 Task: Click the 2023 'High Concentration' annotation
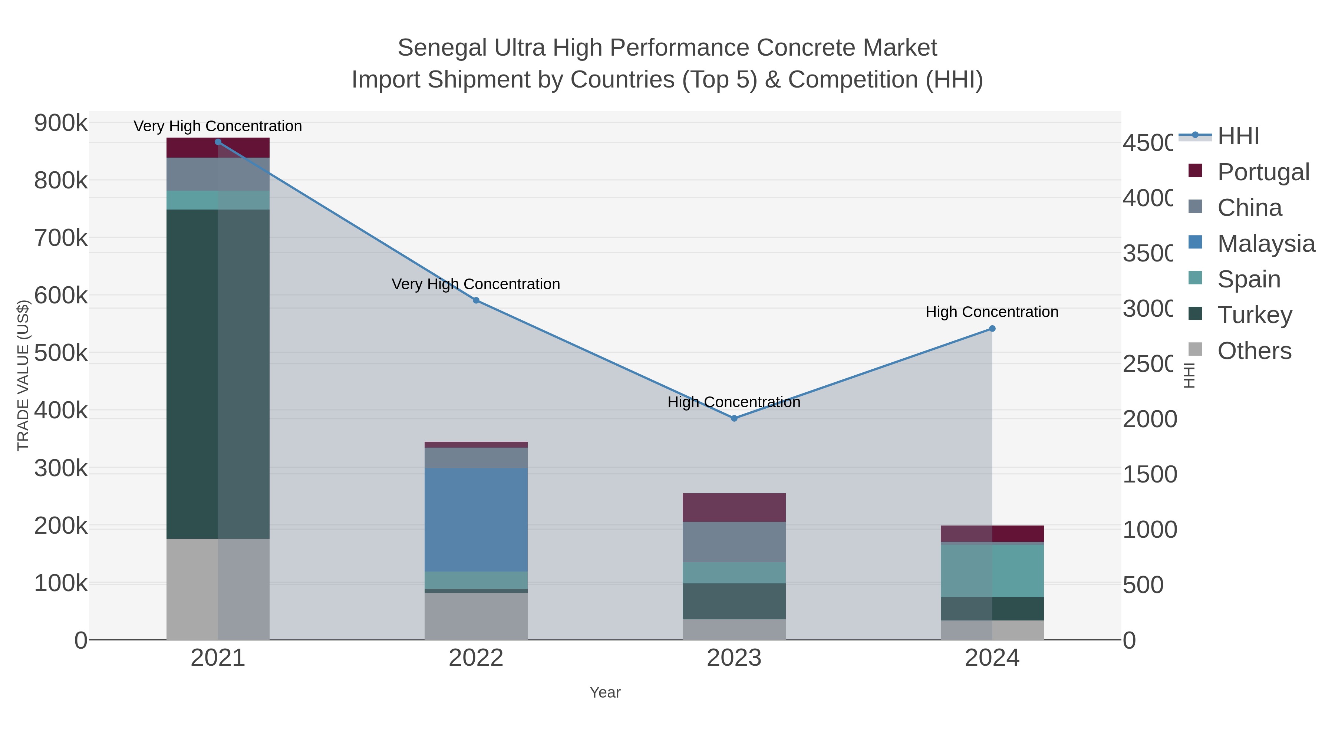(x=734, y=402)
